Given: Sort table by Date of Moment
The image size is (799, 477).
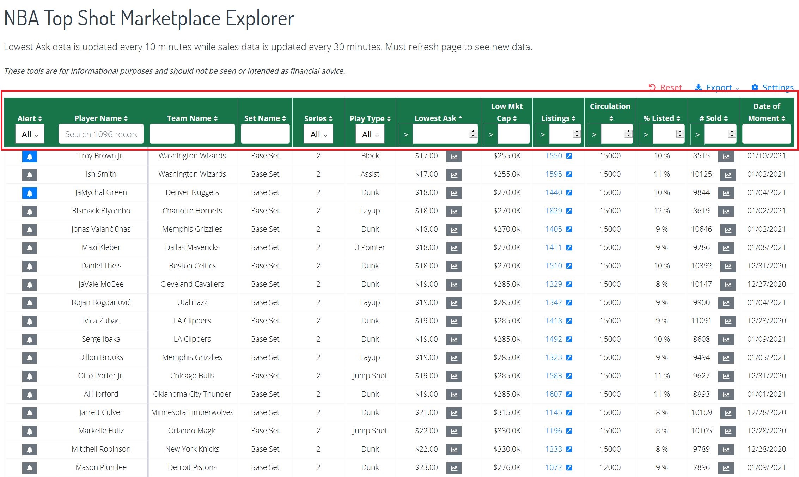Looking at the screenshot, I should pyautogui.click(x=767, y=112).
